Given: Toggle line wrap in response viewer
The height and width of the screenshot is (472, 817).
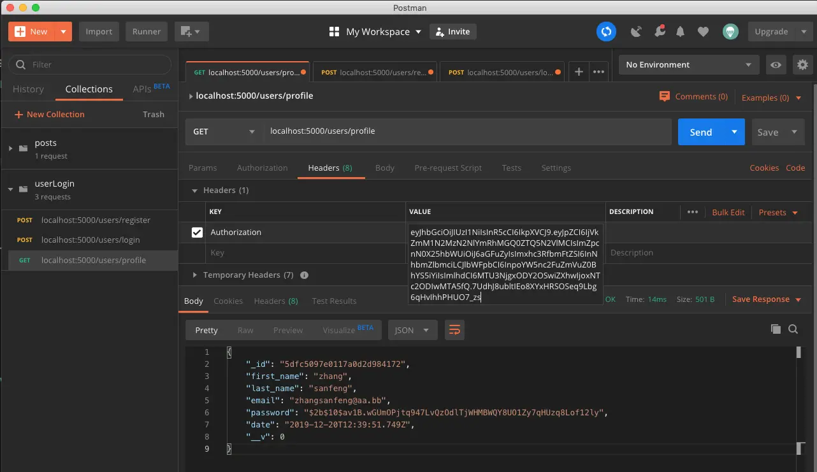Looking at the screenshot, I should [455, 330].
